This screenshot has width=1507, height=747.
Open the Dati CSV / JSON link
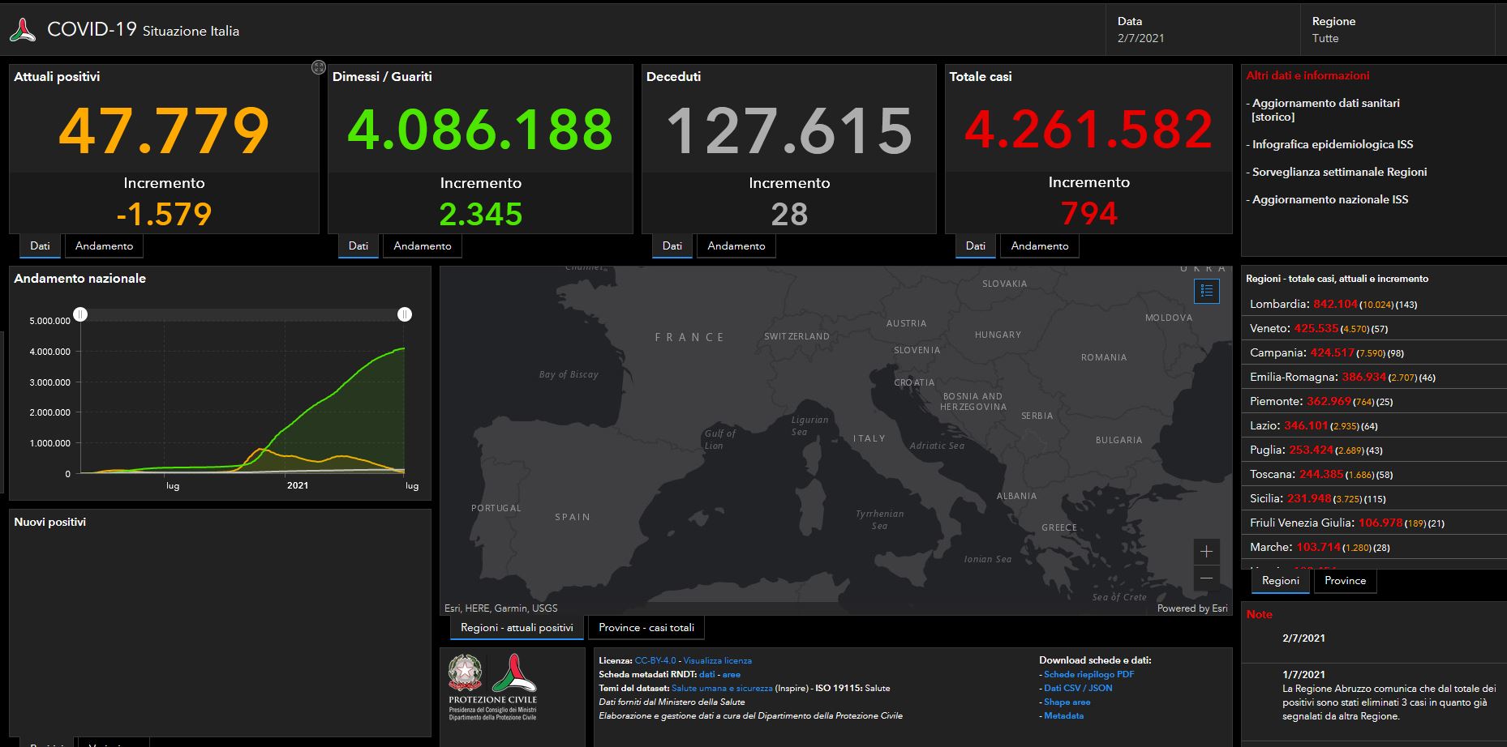1078,688
